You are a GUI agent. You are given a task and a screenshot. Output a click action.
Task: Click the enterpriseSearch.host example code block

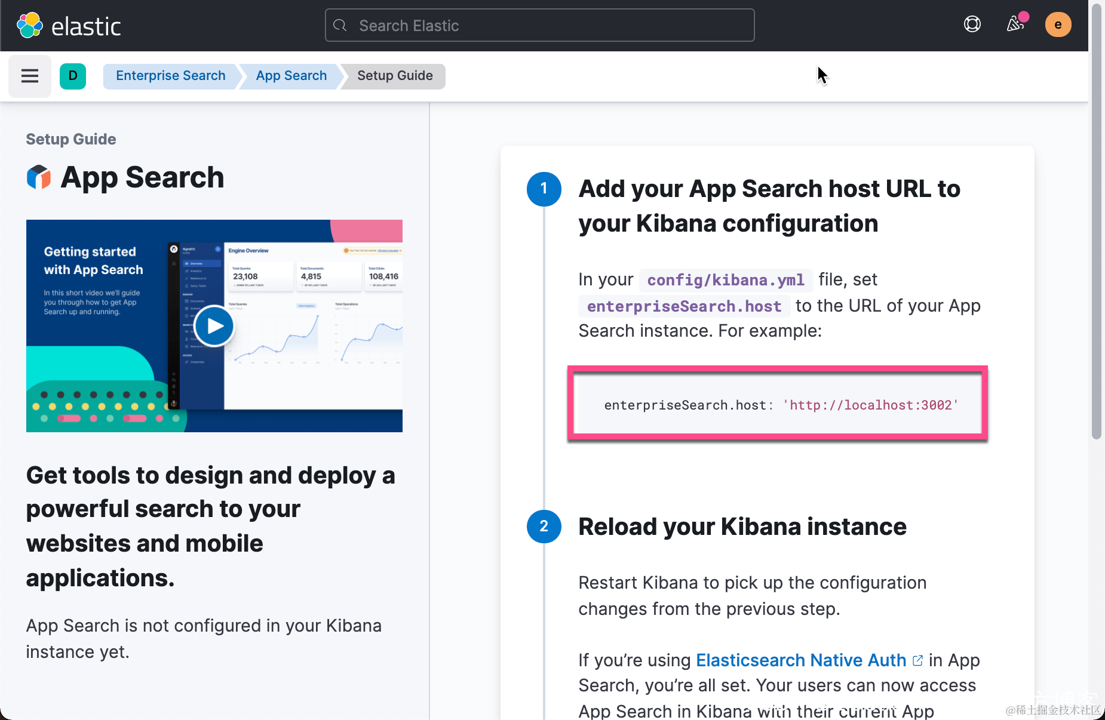point(777,404)
